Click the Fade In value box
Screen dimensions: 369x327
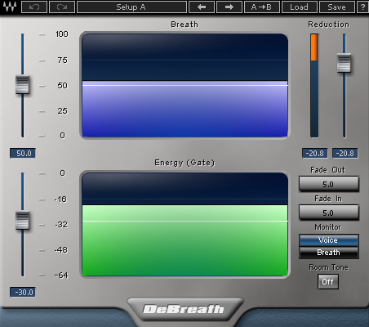[329, 213]
